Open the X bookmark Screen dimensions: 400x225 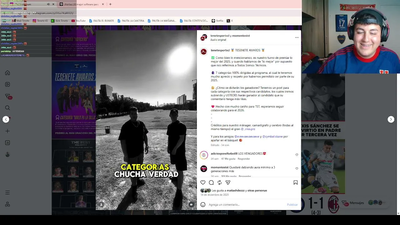coord(230,21)
